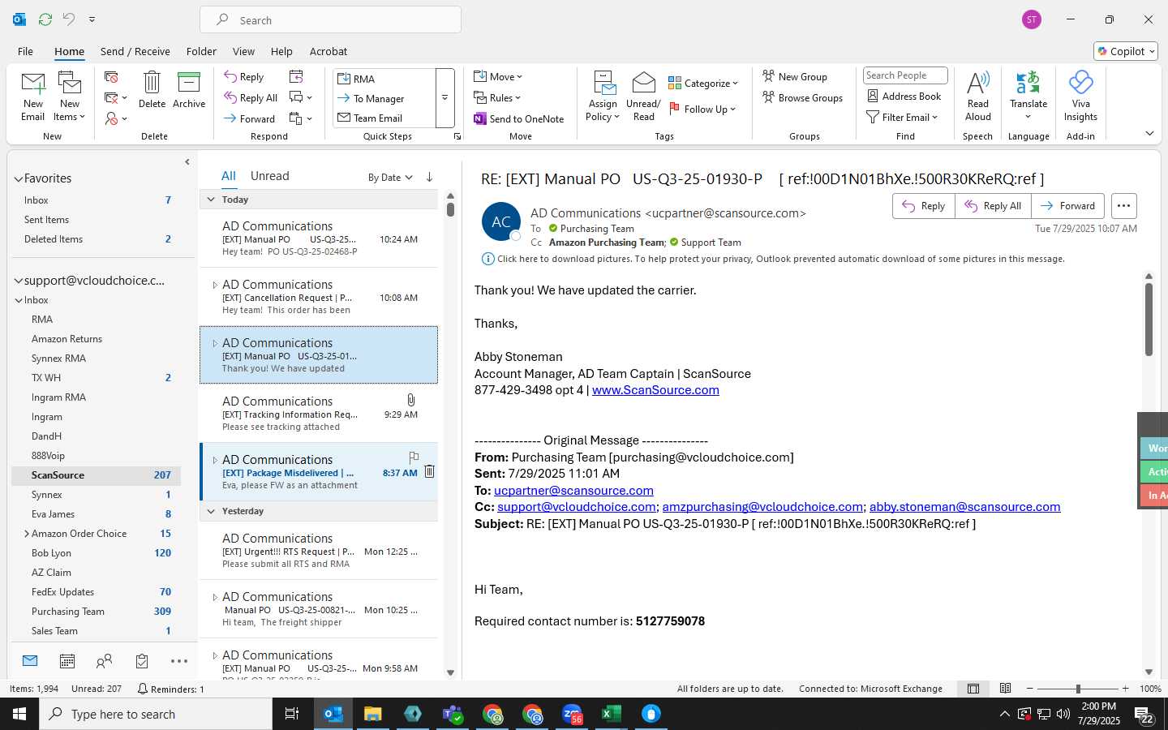Open the more actions ellipsis menu
1168x730 pixels.
[1123, 206]
